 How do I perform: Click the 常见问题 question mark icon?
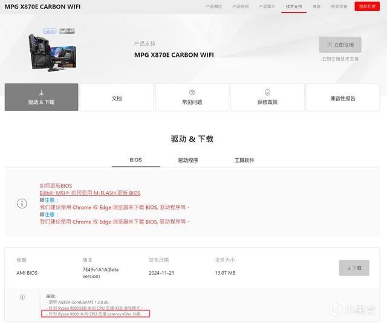[192, 92]
